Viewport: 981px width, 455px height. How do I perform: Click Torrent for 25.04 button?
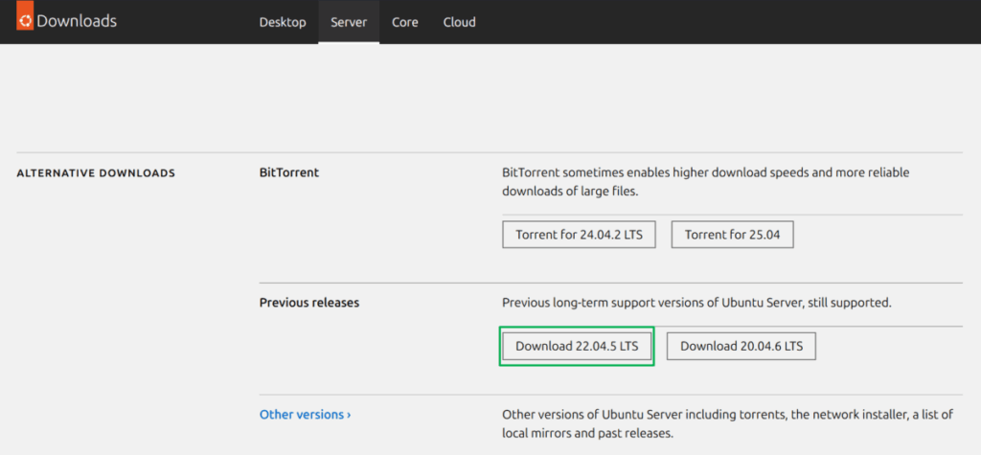(x=732, y=235)
